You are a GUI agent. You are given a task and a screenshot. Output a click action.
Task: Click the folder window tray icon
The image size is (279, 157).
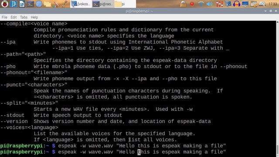[254, 4]
